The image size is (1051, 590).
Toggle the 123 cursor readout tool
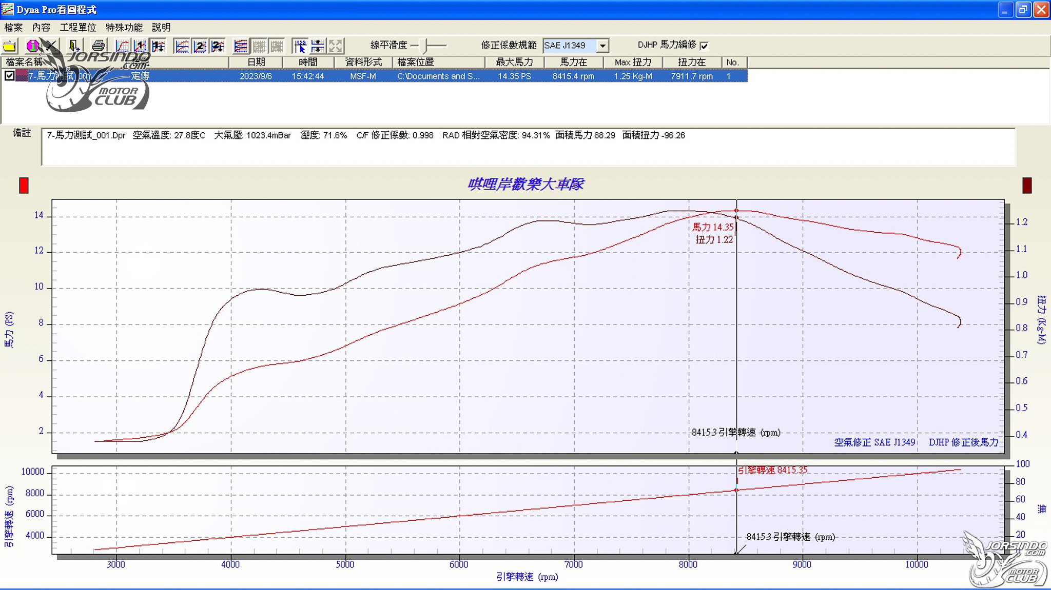(x=300, y=46)
